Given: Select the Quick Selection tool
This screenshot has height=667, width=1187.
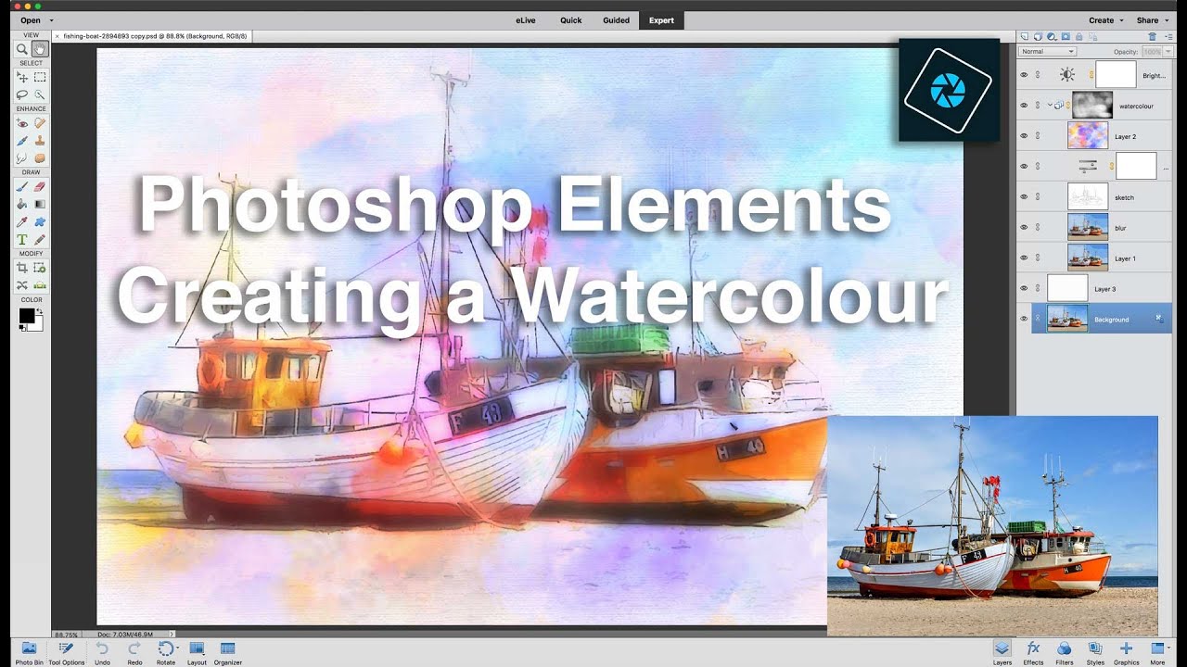Looking at the screenshot, I should tap(40, 94).
